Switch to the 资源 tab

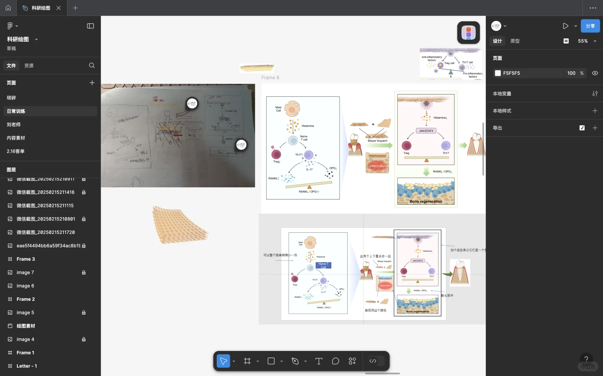point(29,65)
